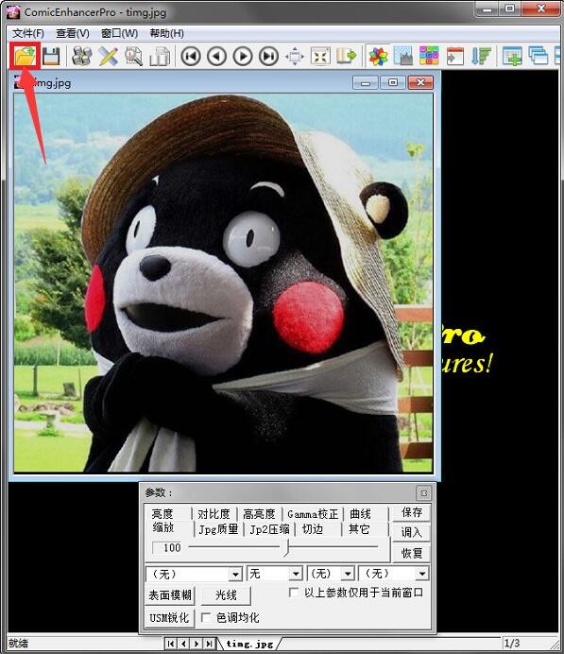Open the 查看(V) menu
564x654 pixels.
point(73,33)
